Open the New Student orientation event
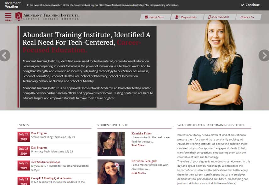The height and width of the screenshot is (185, 269). 46,162
